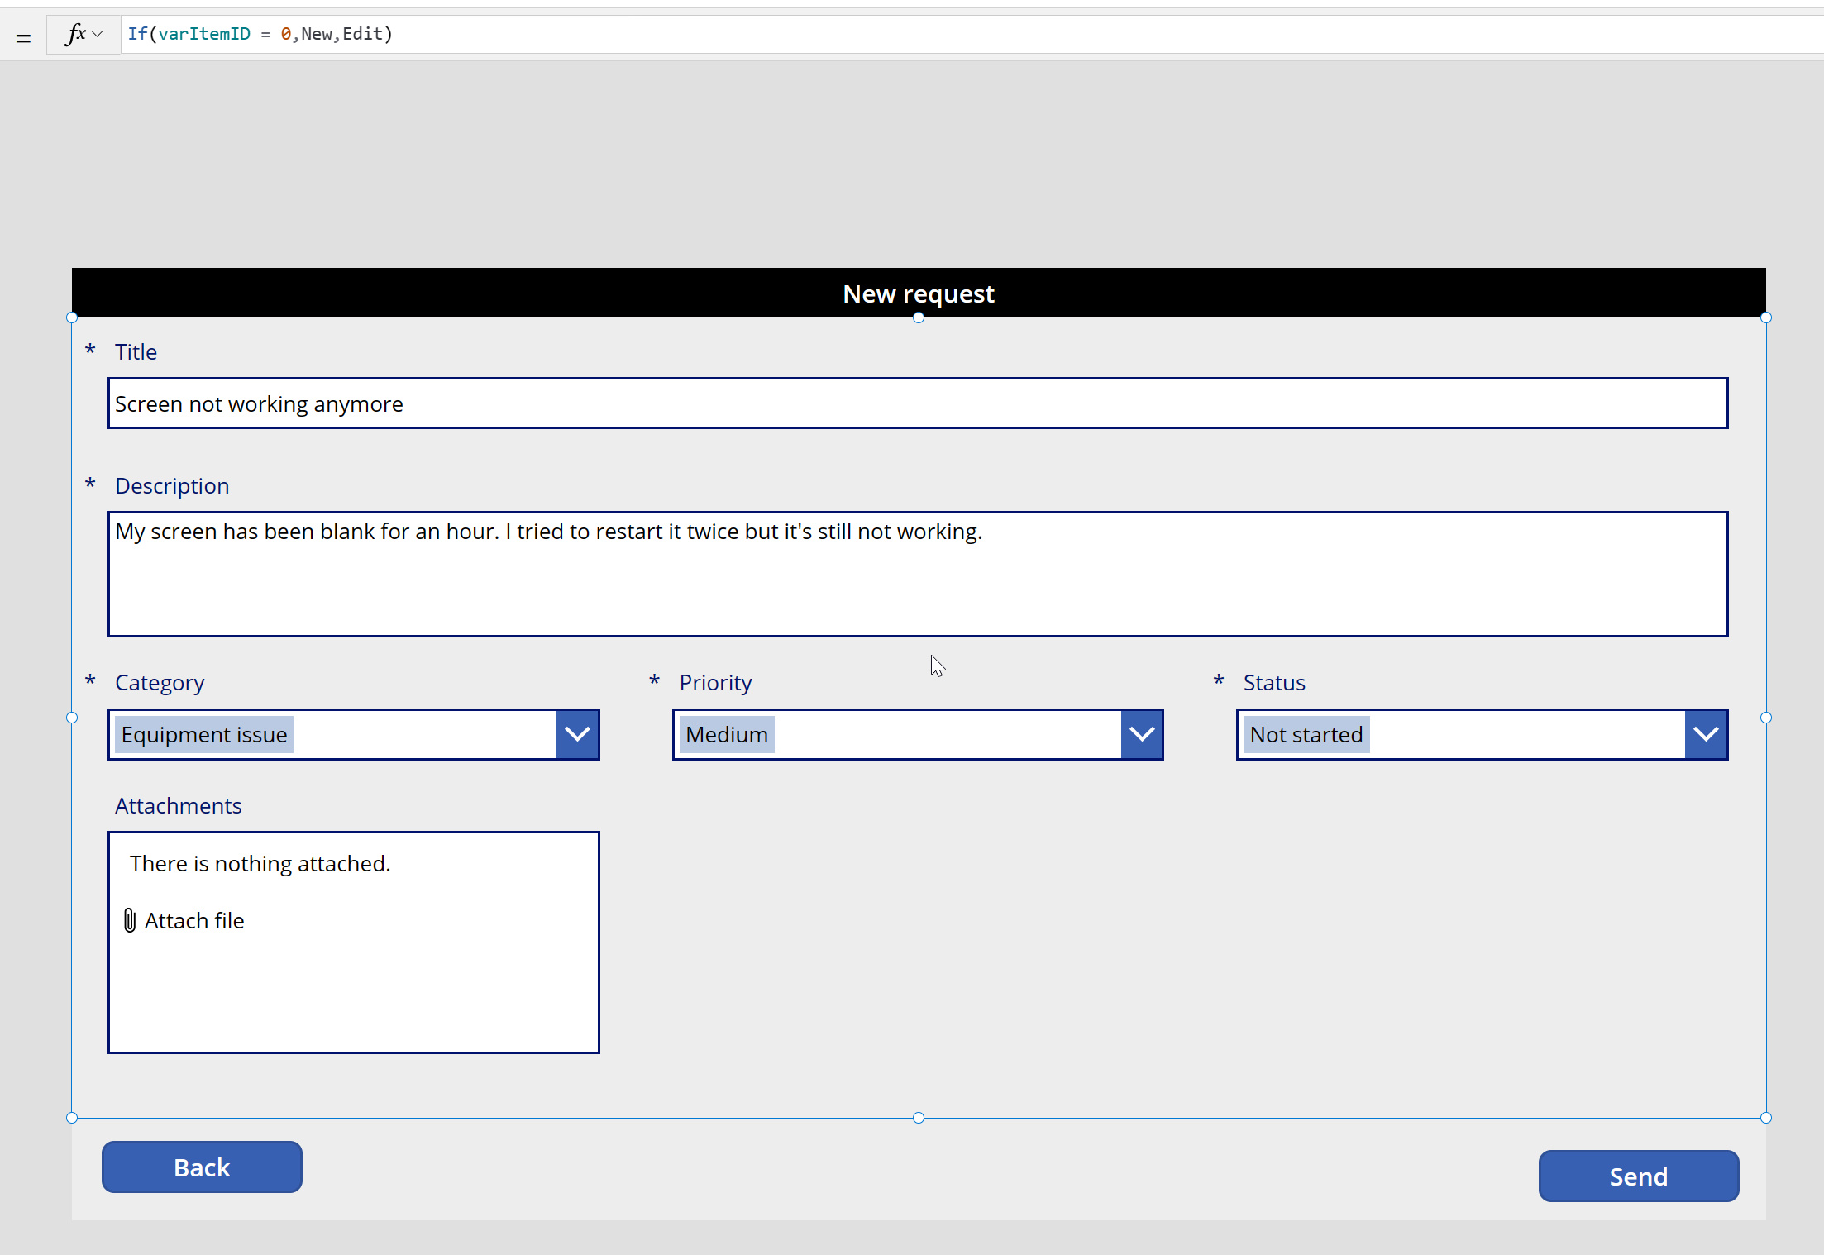
Task: Click the top-center form resize handle
Action: click(918, 317)
